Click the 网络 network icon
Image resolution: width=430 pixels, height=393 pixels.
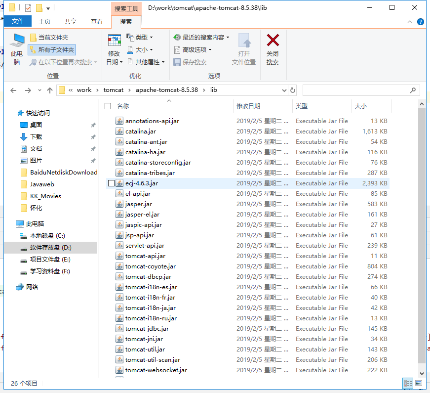(x=19, y=287)
